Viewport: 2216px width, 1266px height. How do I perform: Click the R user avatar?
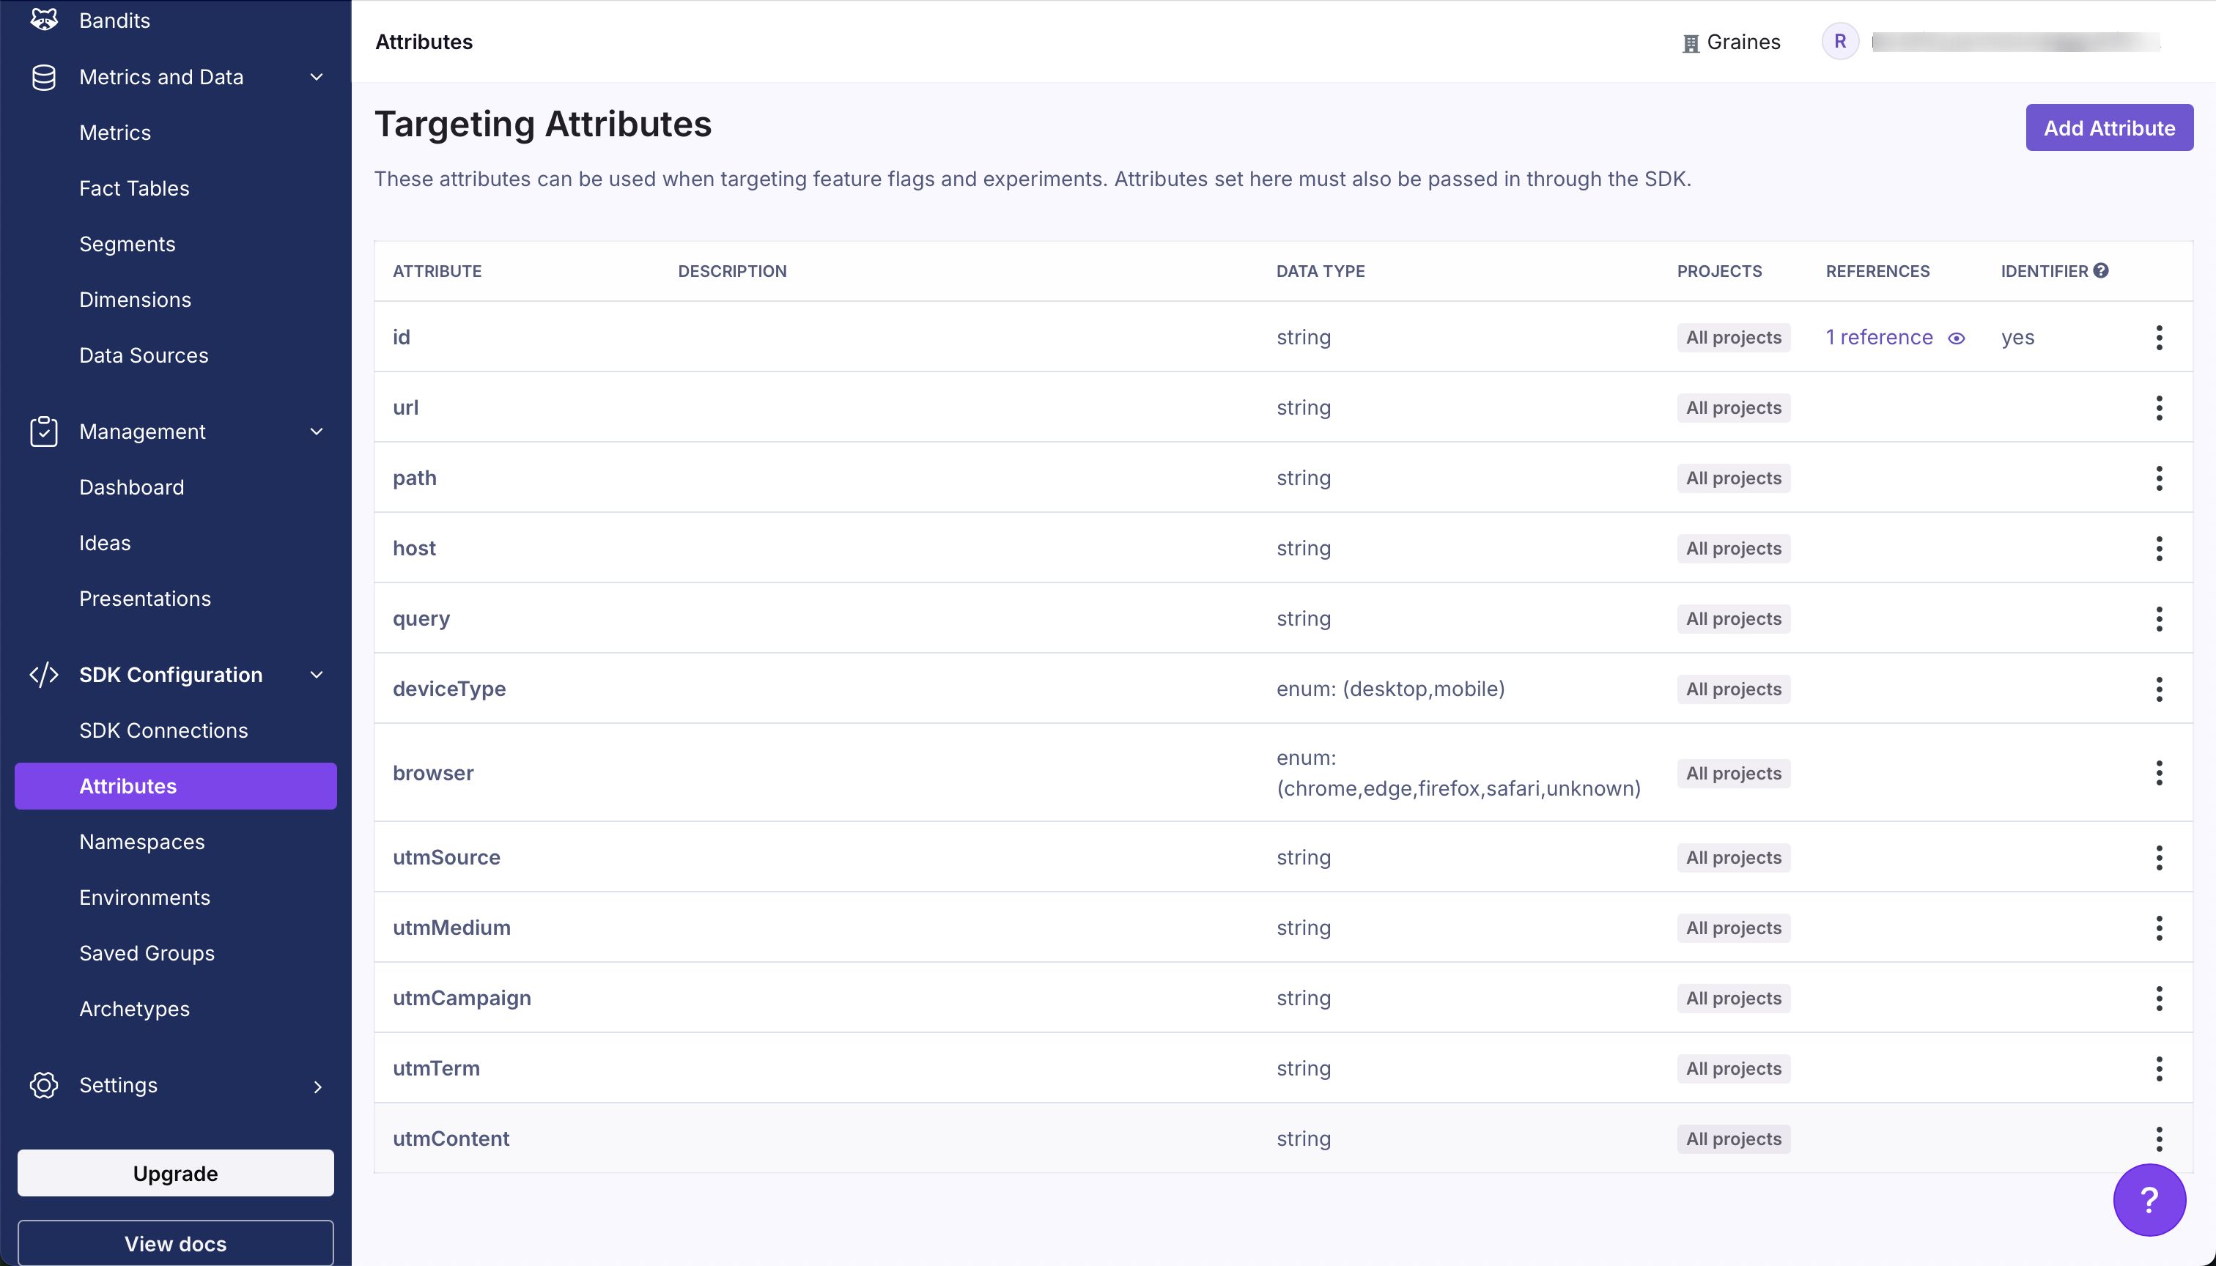coord(1840,41)
